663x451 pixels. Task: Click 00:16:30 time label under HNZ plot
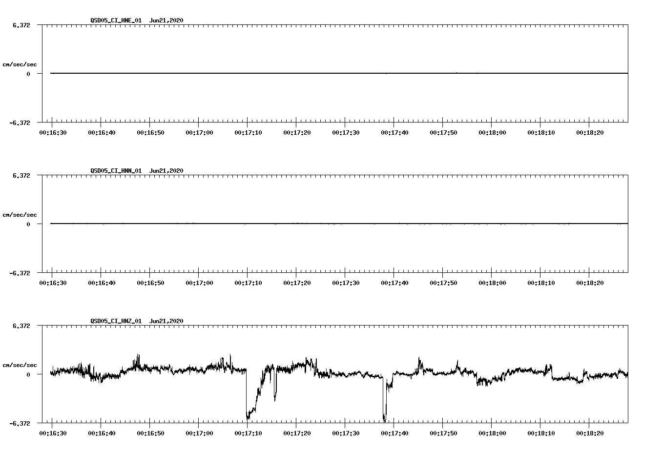click(53, 433)
